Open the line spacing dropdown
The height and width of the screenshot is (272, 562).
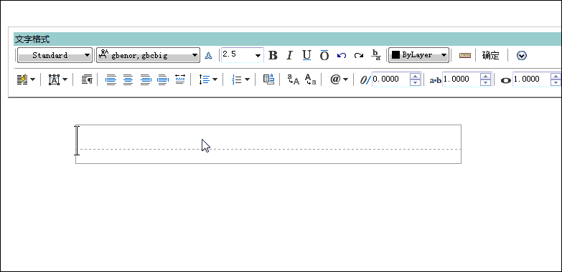208,79
